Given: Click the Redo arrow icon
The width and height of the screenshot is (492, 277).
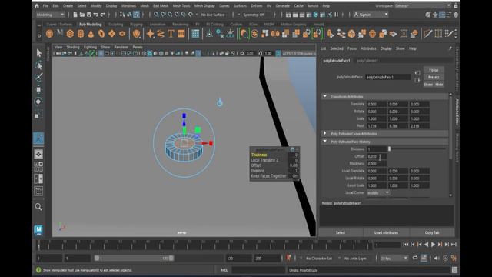Looking at the screenshot, I should click(x=103, y=15).
